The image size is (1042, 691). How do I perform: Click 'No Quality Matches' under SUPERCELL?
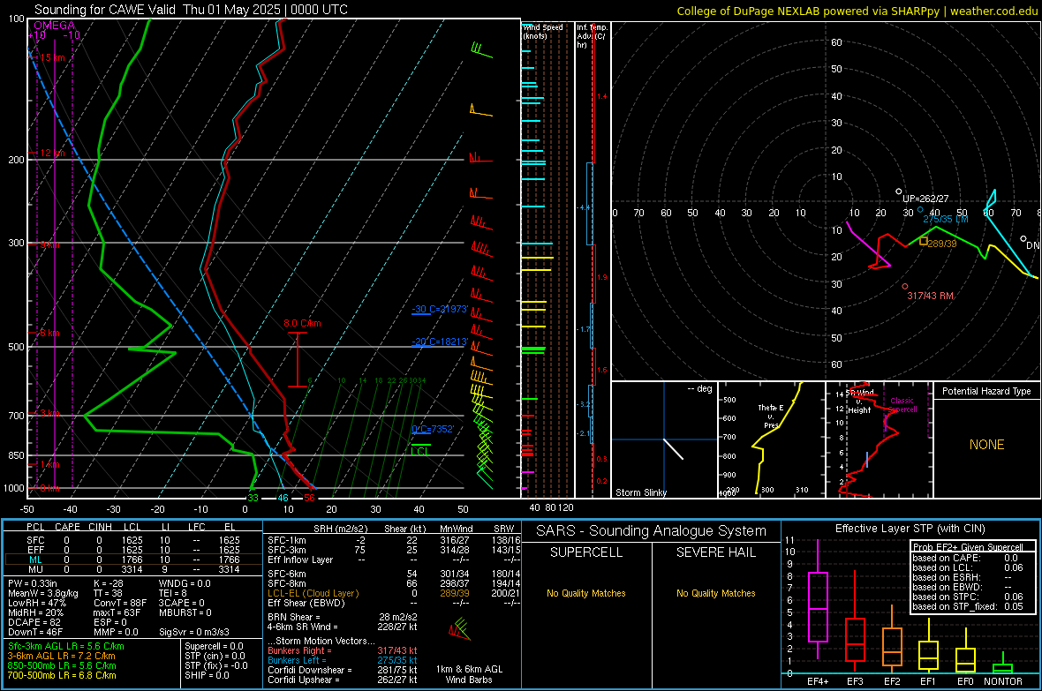(586, 593)
